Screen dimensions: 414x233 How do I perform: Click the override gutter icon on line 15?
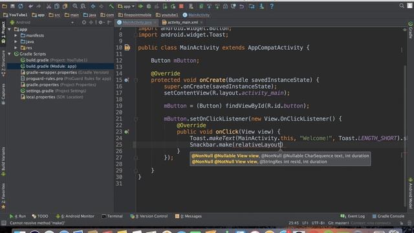click(127, 80)
